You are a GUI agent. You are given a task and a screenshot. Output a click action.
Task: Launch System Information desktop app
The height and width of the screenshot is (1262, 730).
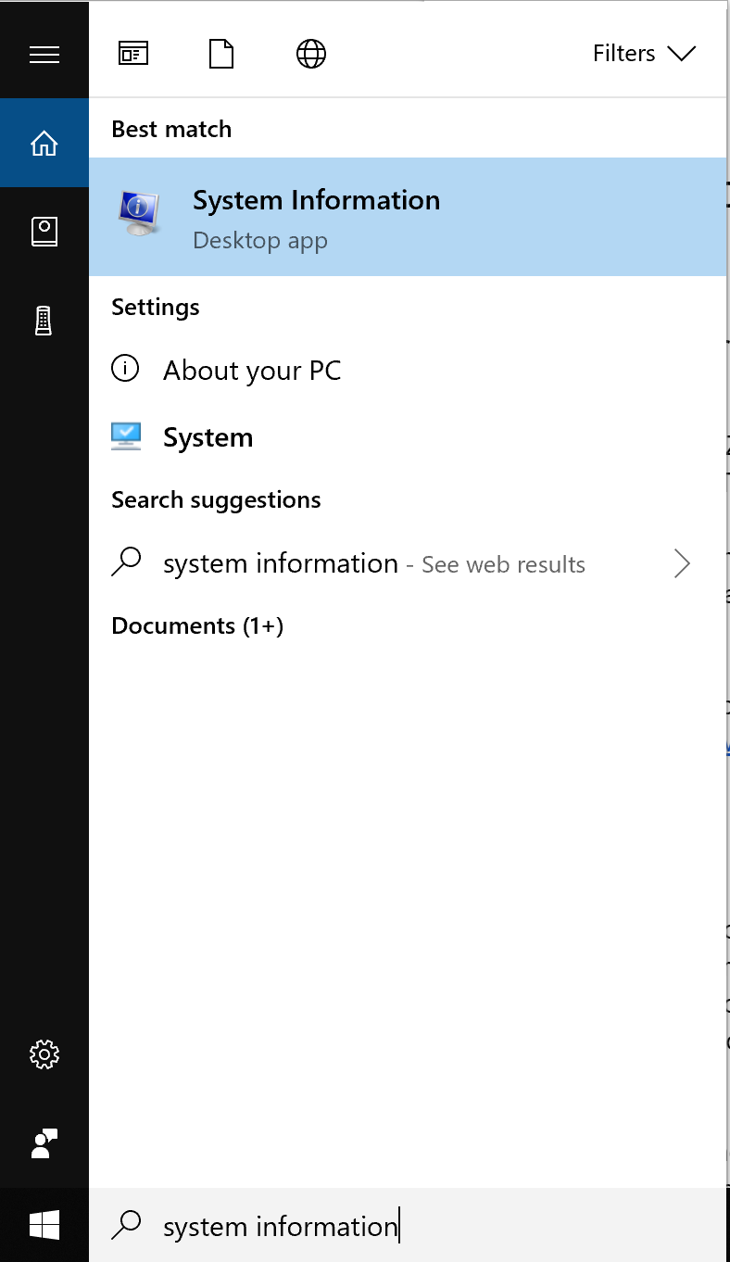click(x=408, y=217)
